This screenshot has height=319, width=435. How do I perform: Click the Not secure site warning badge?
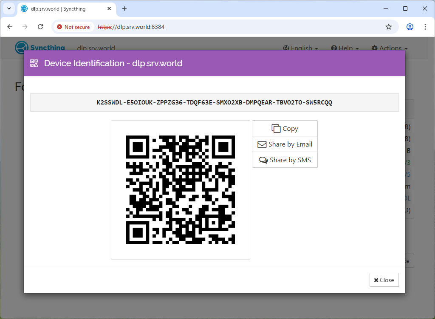click(73, 27)
